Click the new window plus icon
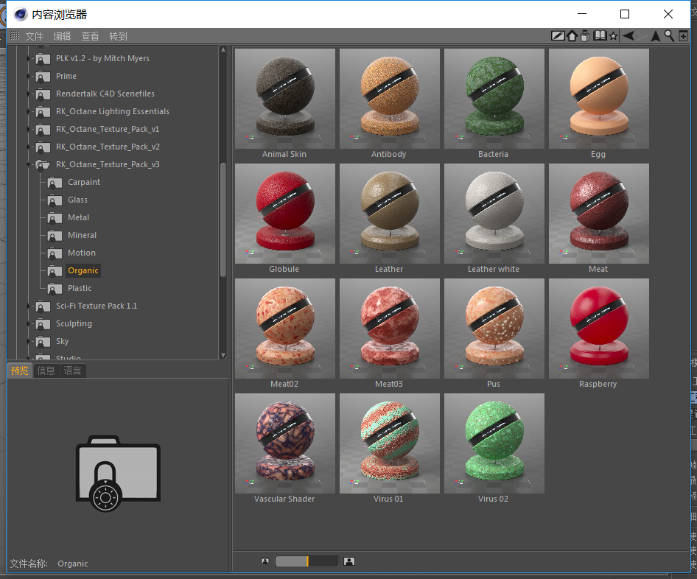Screen dimensions: 697x579 point(683,36)
